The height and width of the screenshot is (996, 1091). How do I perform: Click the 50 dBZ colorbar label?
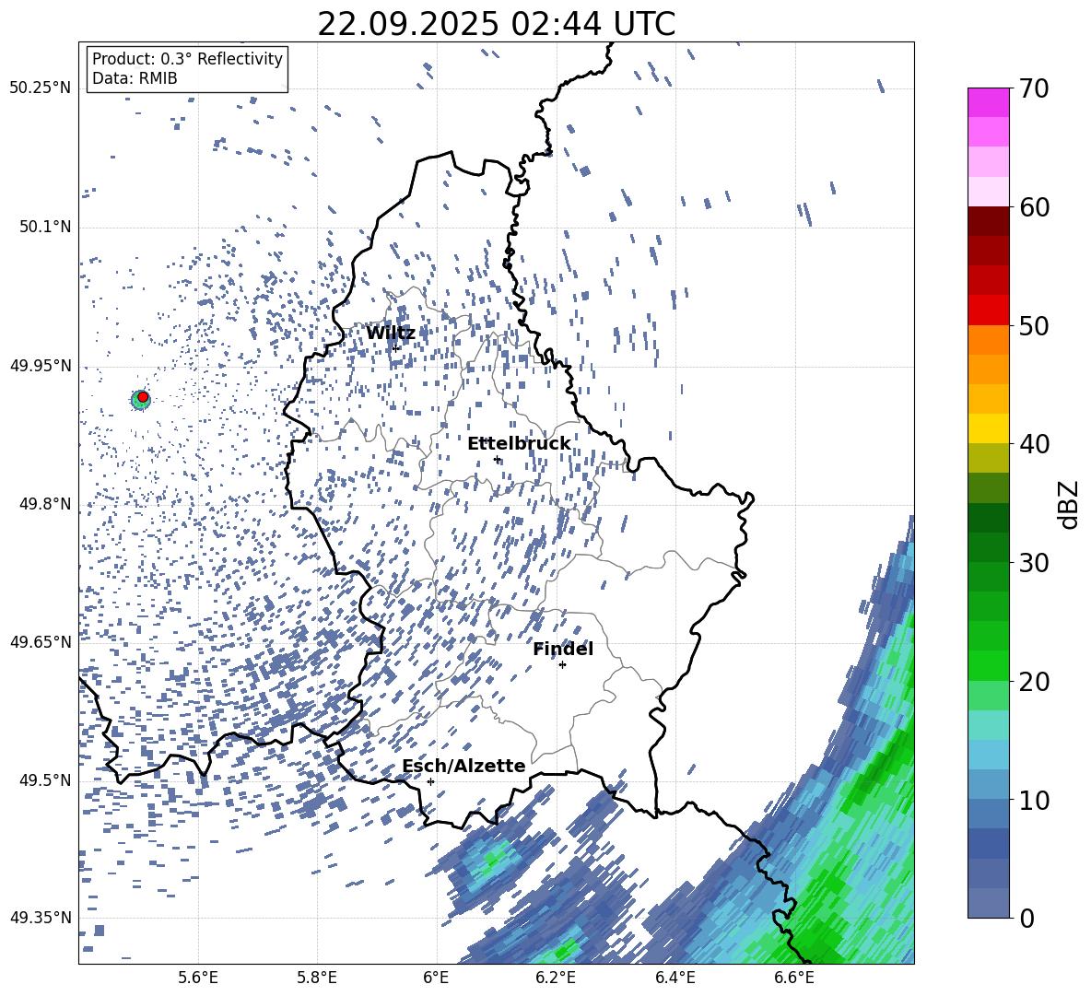[1033, 325]
